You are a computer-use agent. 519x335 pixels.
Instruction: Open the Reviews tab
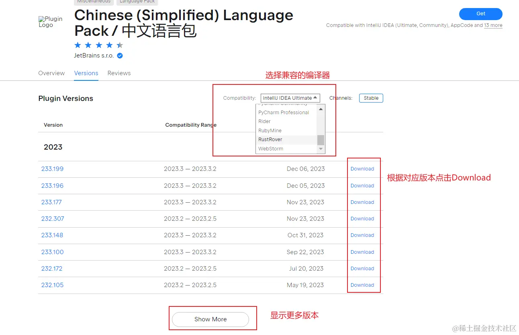[119, 73]
